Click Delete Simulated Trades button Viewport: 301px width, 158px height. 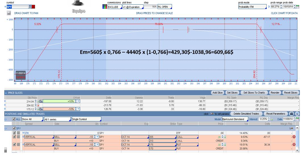246,114
